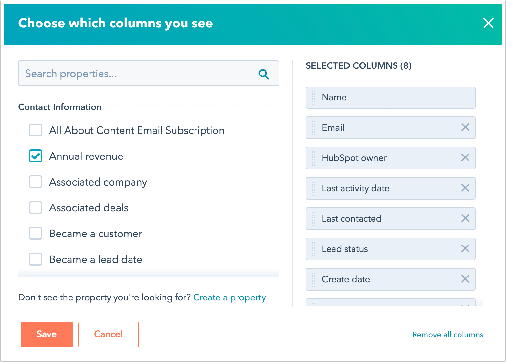Remove the HubSpot owner column
The height and width of the screenshot is (362, 506).
465,157
